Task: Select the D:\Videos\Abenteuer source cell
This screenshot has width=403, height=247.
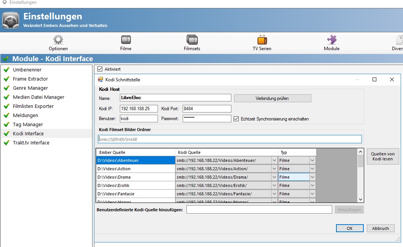Action: click(x=136, y=160)
